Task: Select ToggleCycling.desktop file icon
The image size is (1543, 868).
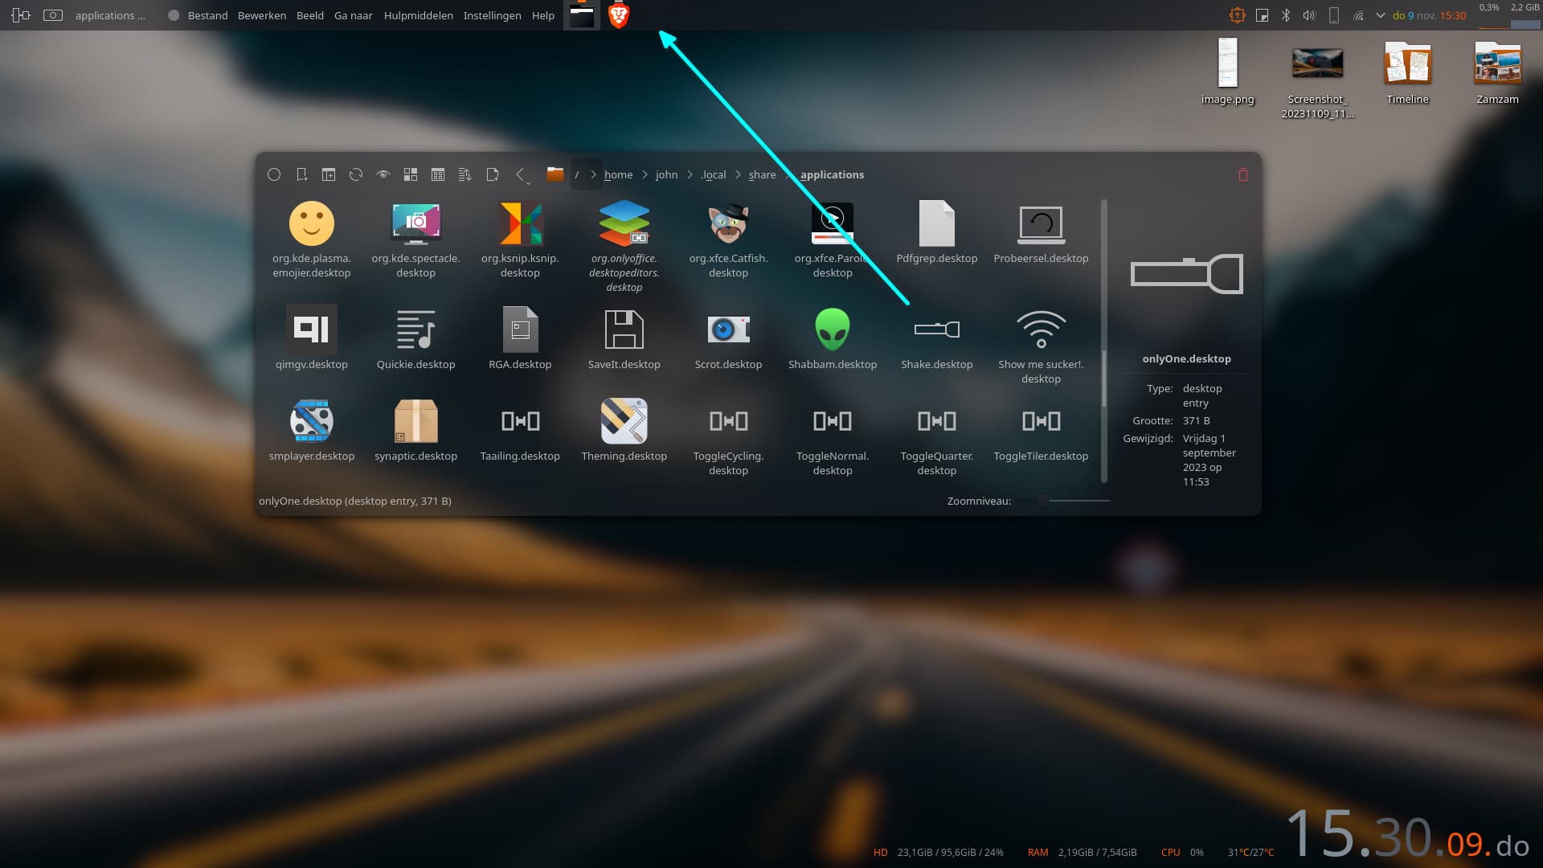Action: point(729,421)
